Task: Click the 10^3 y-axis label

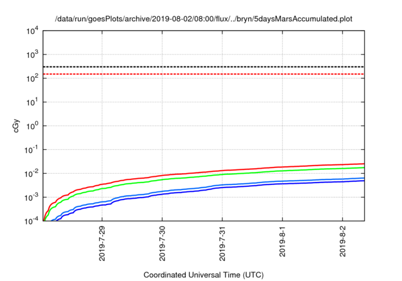Action: click(x=33, y=55)
